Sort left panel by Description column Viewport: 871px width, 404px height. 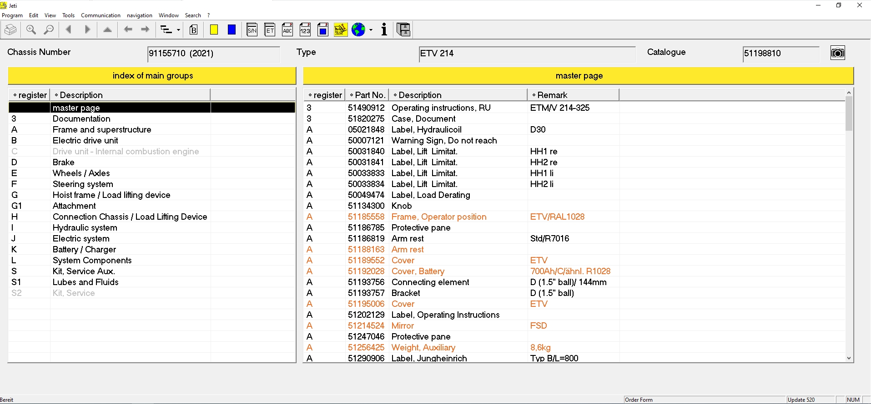pyautogui.click(x=130, y=95)
